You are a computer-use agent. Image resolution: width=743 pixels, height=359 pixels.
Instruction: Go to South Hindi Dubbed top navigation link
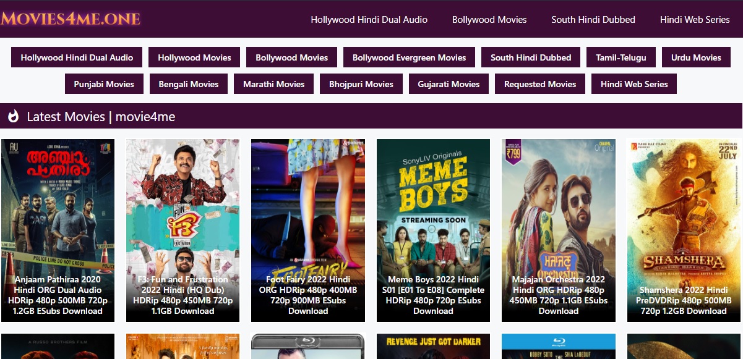click(593, 19)
